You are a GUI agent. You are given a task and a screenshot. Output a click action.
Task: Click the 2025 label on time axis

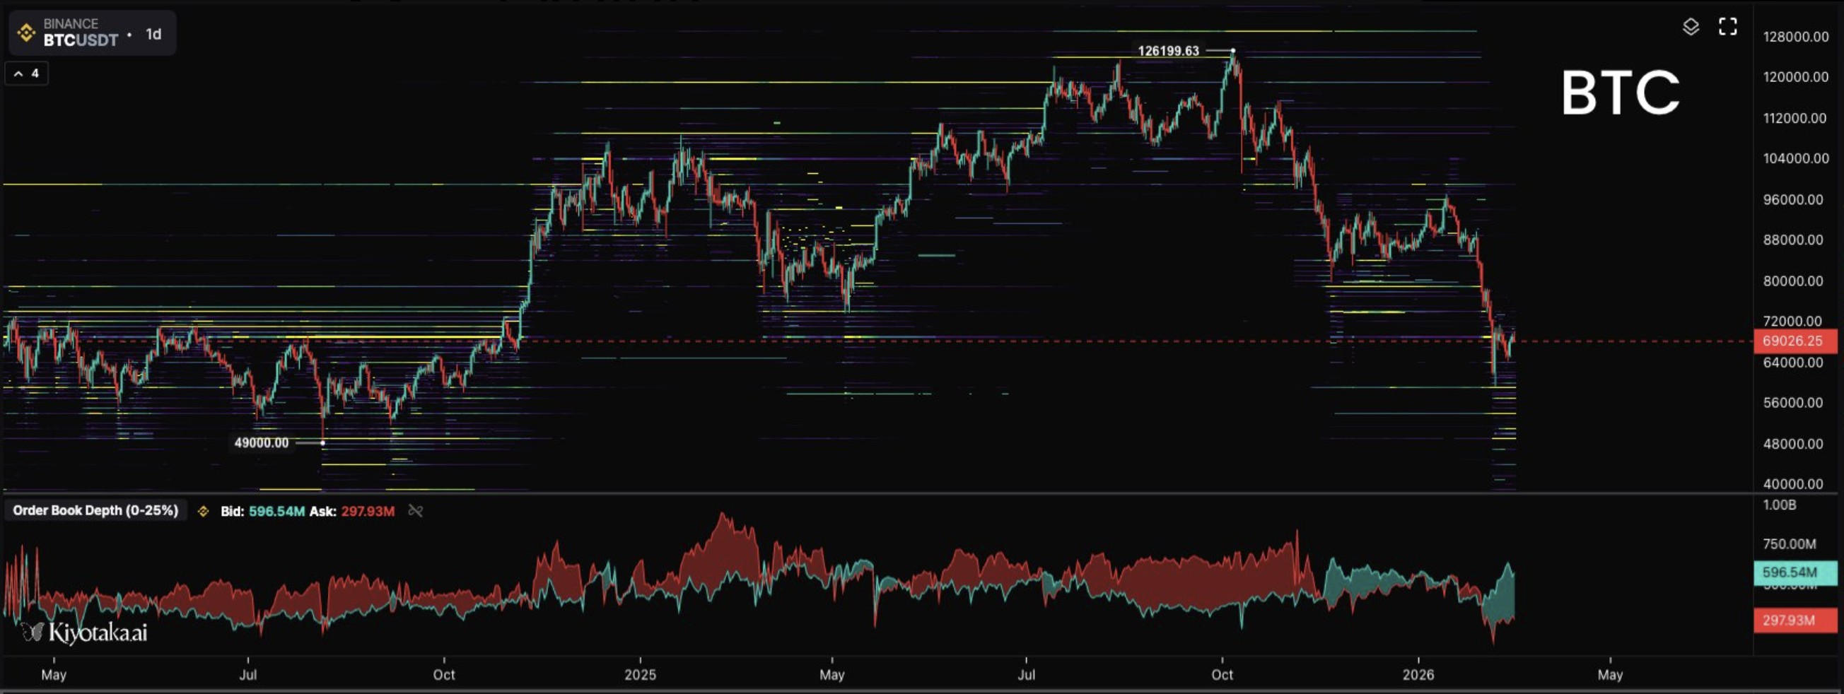(639, 675)
